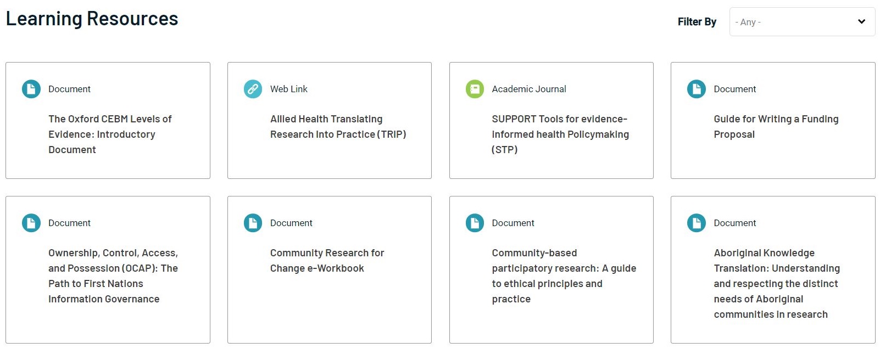Image resolution: width=880 pixels, height=354 pixels.
Task: Select the ethical principles and practice guide card
Action: 564,276
